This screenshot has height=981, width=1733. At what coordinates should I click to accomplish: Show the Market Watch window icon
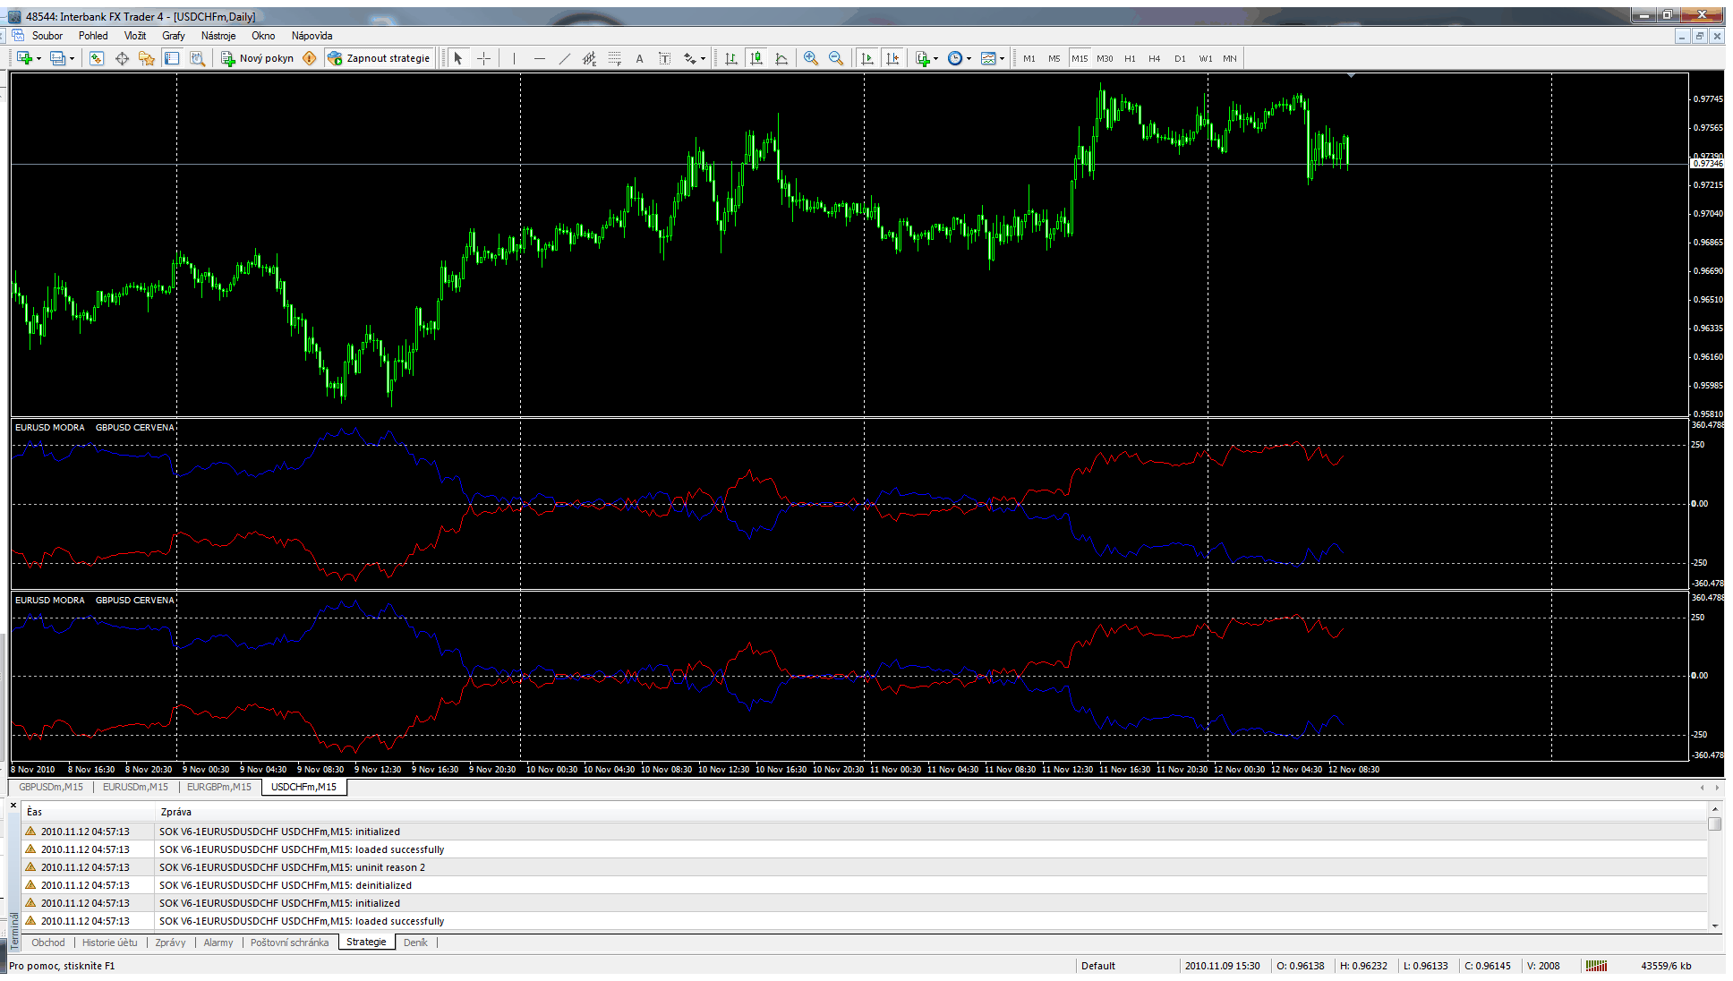(97, 58)
